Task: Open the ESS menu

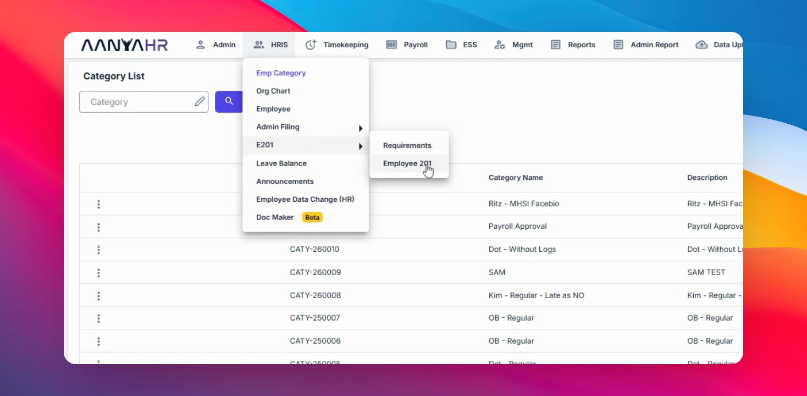Action: pyautogui.click(x=461, y=45)
